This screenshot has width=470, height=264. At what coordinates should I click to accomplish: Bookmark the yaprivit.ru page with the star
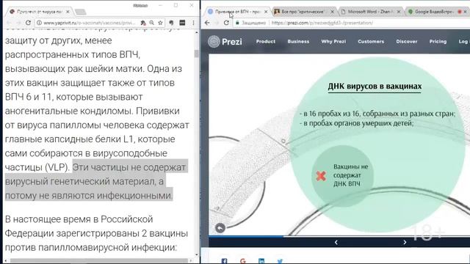[x=160, y=23]
